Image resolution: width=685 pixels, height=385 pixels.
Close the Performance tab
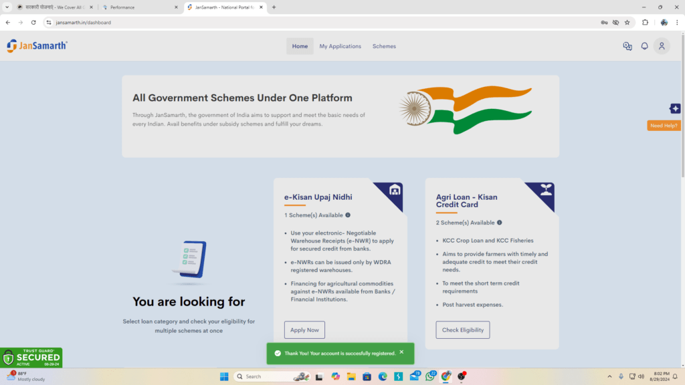pos(176,7)
